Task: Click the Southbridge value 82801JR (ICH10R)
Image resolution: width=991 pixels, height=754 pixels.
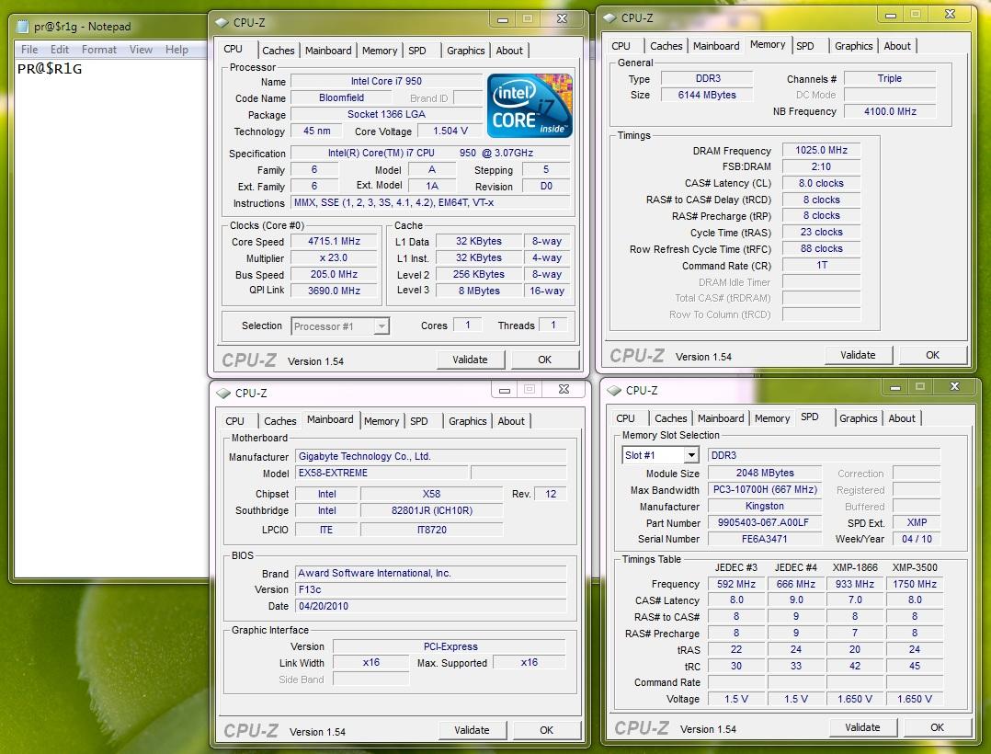Action: click(432, 510)
